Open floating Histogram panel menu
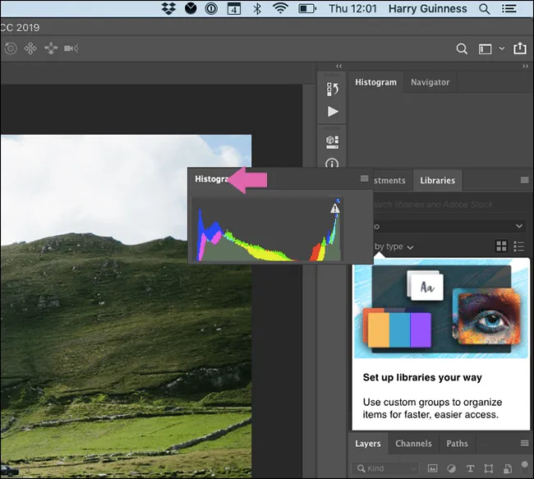534x479 pixels. (x=364, y=178)
